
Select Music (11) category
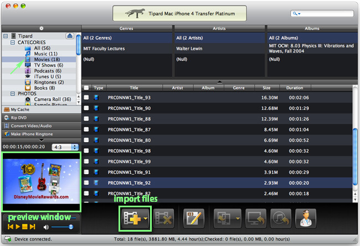[x=45, y=54]
